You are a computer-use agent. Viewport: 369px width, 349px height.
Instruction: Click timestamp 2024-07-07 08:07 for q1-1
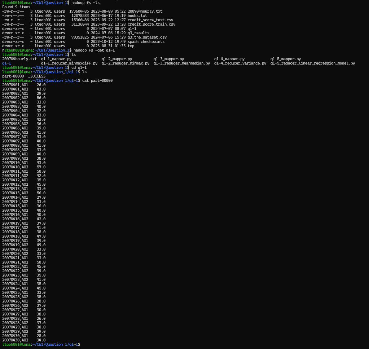pyautogui.click(x=108, y=29)
